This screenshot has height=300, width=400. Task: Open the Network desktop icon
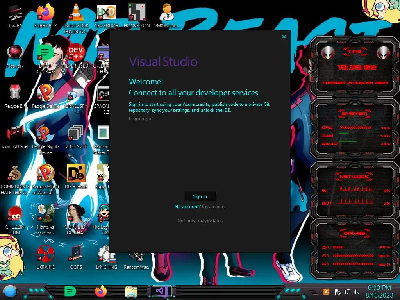[15, 57]
